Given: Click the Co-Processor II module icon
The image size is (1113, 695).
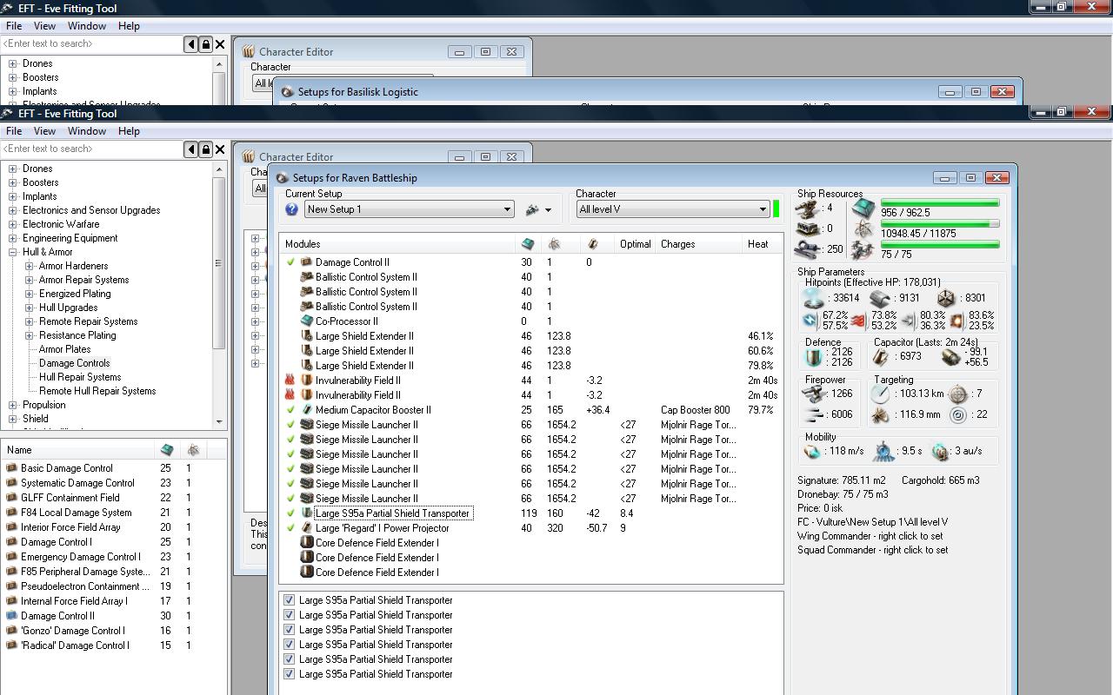Looking at the screenshot, I should [306, 321].
